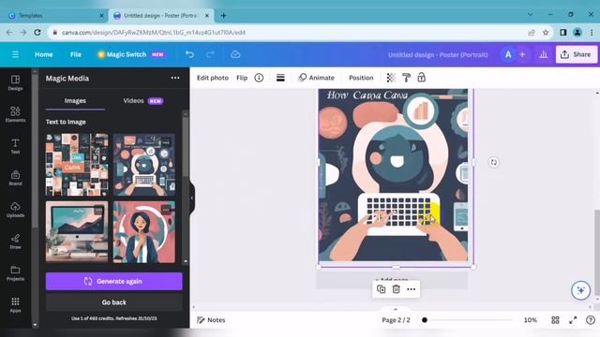Open grid view of pages

tap(555, 320)
